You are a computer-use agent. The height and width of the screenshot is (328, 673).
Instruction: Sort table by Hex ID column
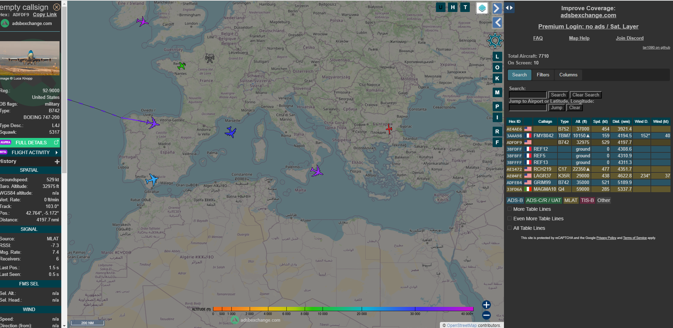[514, 121]
